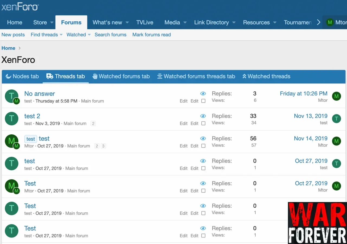The image size is (347, 244).
Task: Click the Home breadcrumb link
Action: click(8, 48)
